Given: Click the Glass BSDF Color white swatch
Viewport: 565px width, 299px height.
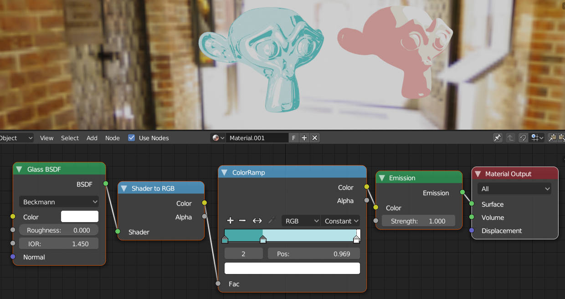Looking at the screenshot, I should (80, 217).
